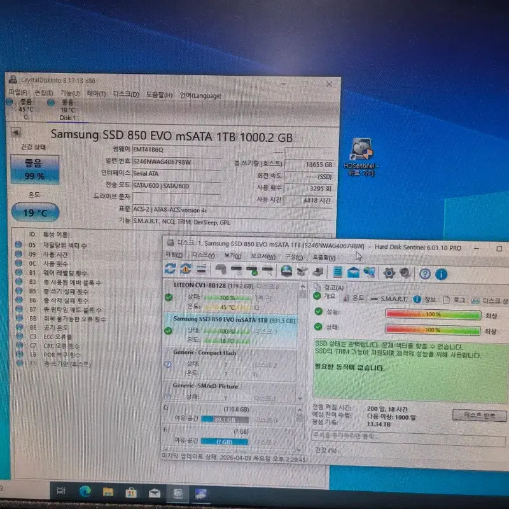Open the 디스크 menu in Hard Disk Sentinel
The height and width of the screenshot is (509, 509).
tap(203, 255)
